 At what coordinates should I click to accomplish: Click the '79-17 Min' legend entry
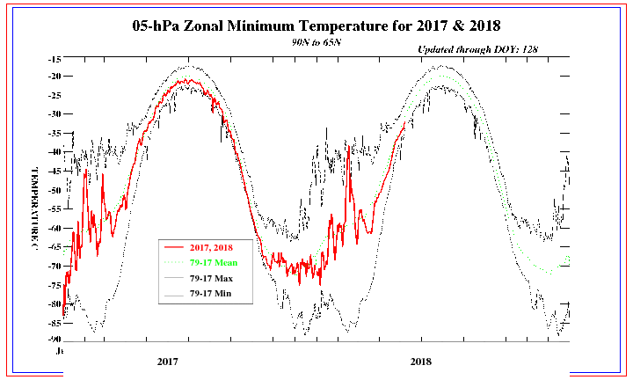point(210,294)
